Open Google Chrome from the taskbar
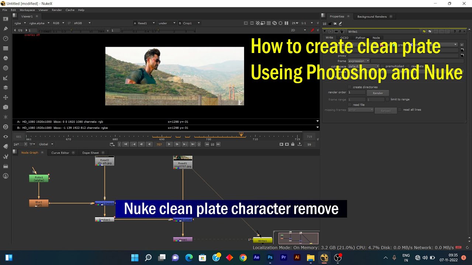Image resolution: width=472 pixels, height=265 pixels. pos(243,258)
